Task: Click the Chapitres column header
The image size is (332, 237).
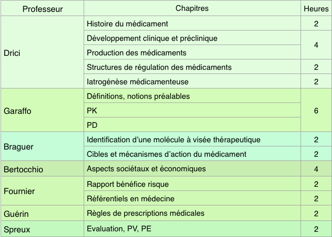Action: [192, 9]
